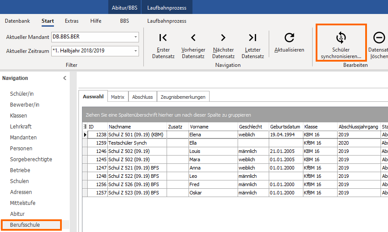388x232 pixels.
Task: Open Betriebe in the navigation
Action: (20, 170)
